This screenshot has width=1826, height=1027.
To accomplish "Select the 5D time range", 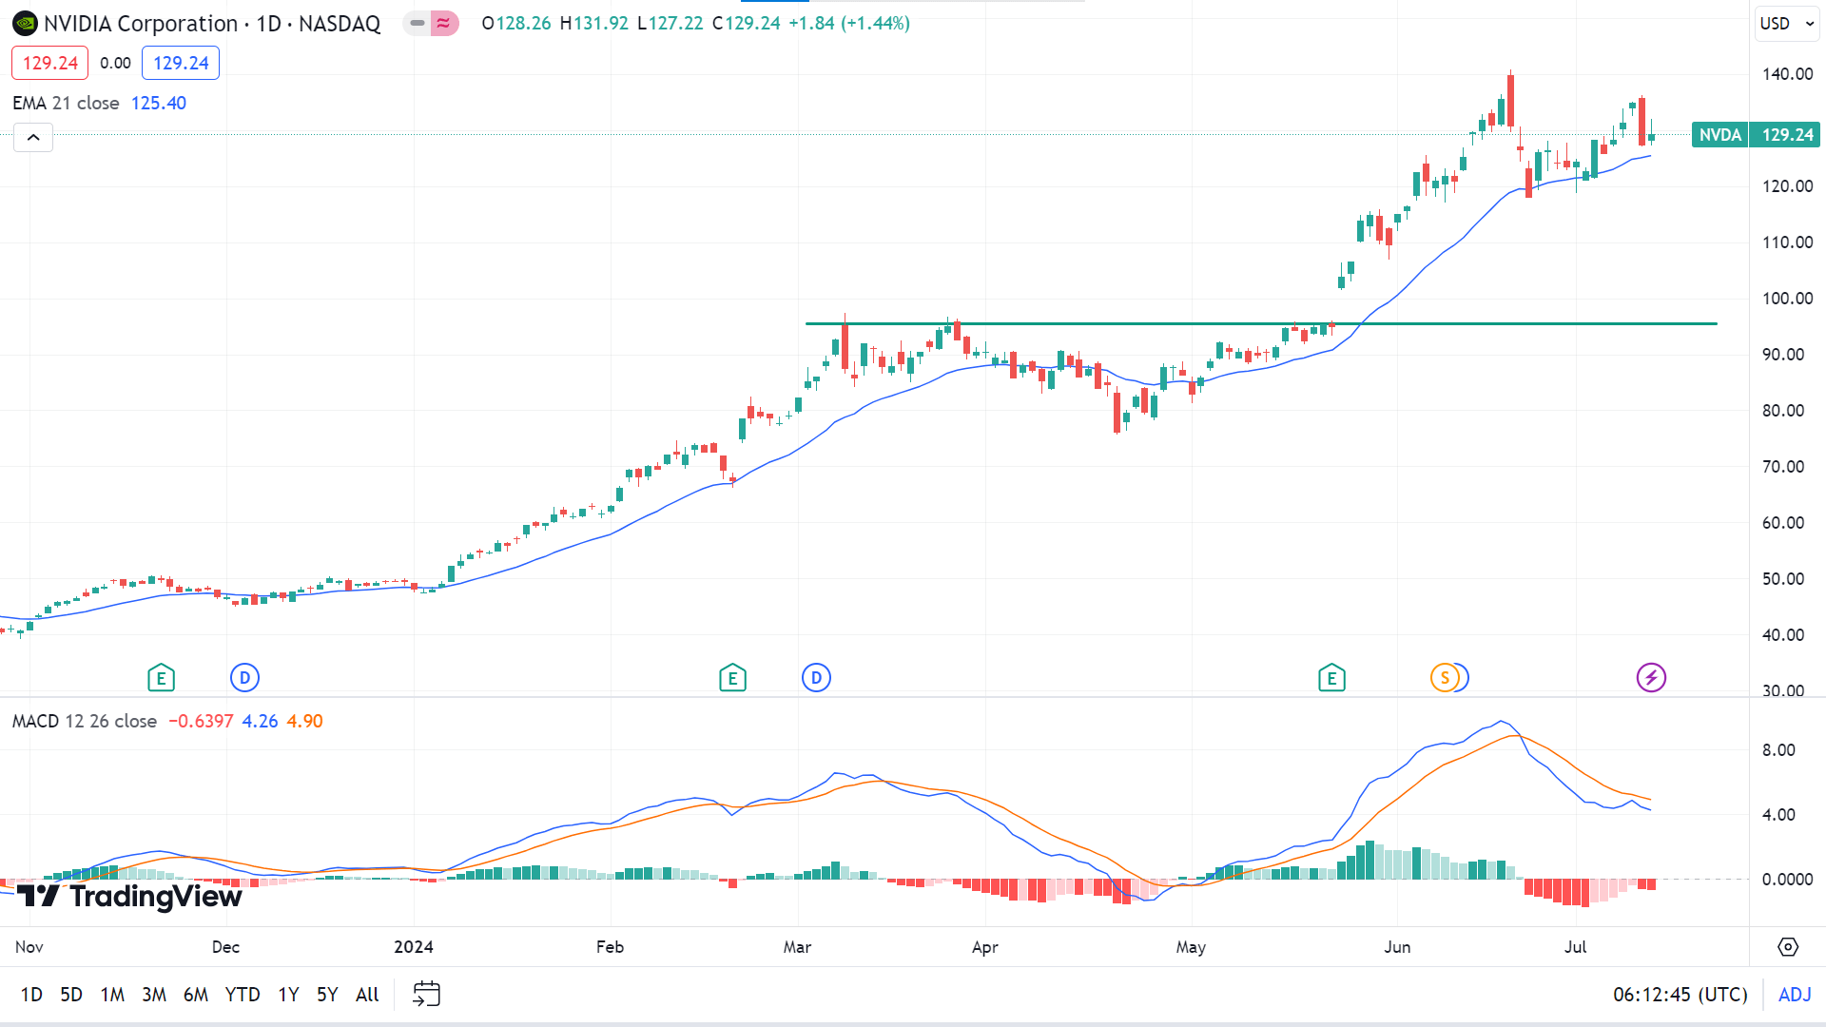I will pyautogui.click(x=71, y=995).
